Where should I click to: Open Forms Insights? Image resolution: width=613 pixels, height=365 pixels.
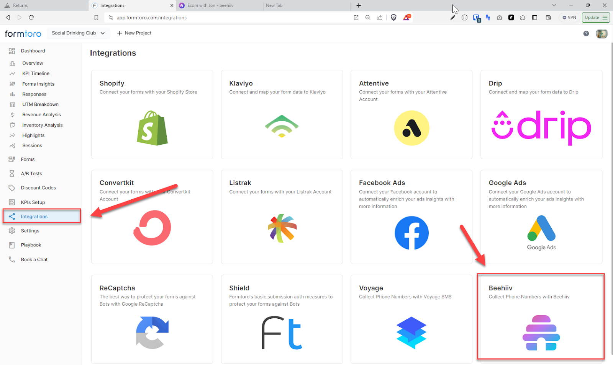(38, 84)
